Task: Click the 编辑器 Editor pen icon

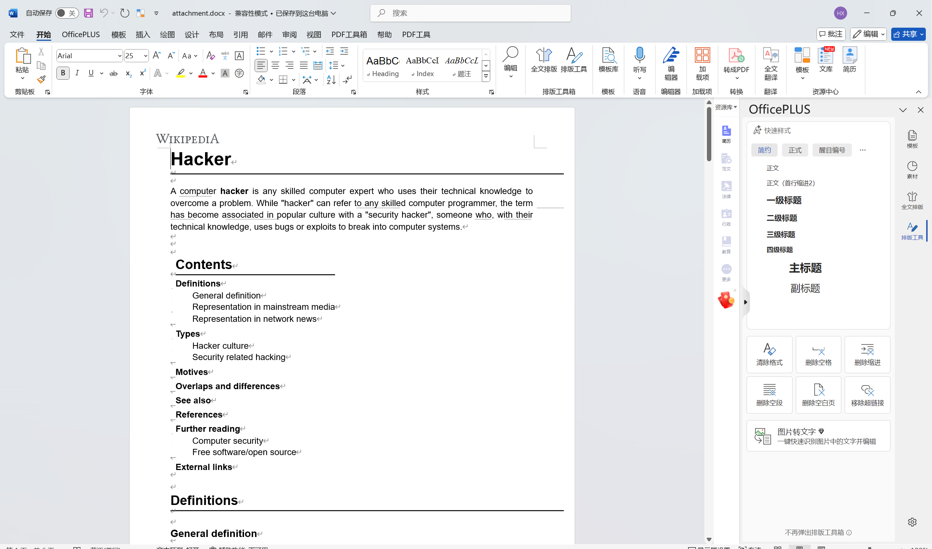Action: tap(671, 64)
